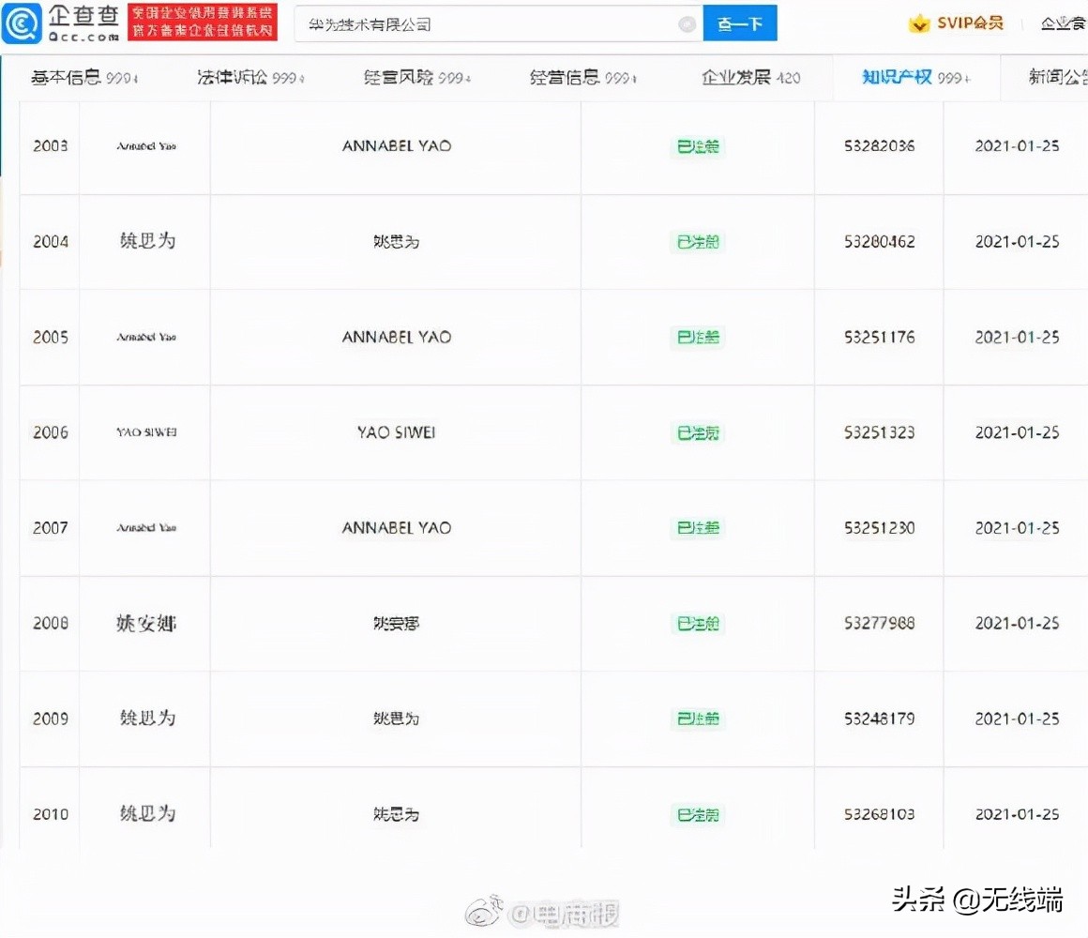Click the 已注册 status badge in row 2004
1088x938 pixels.
click(697, 242)
